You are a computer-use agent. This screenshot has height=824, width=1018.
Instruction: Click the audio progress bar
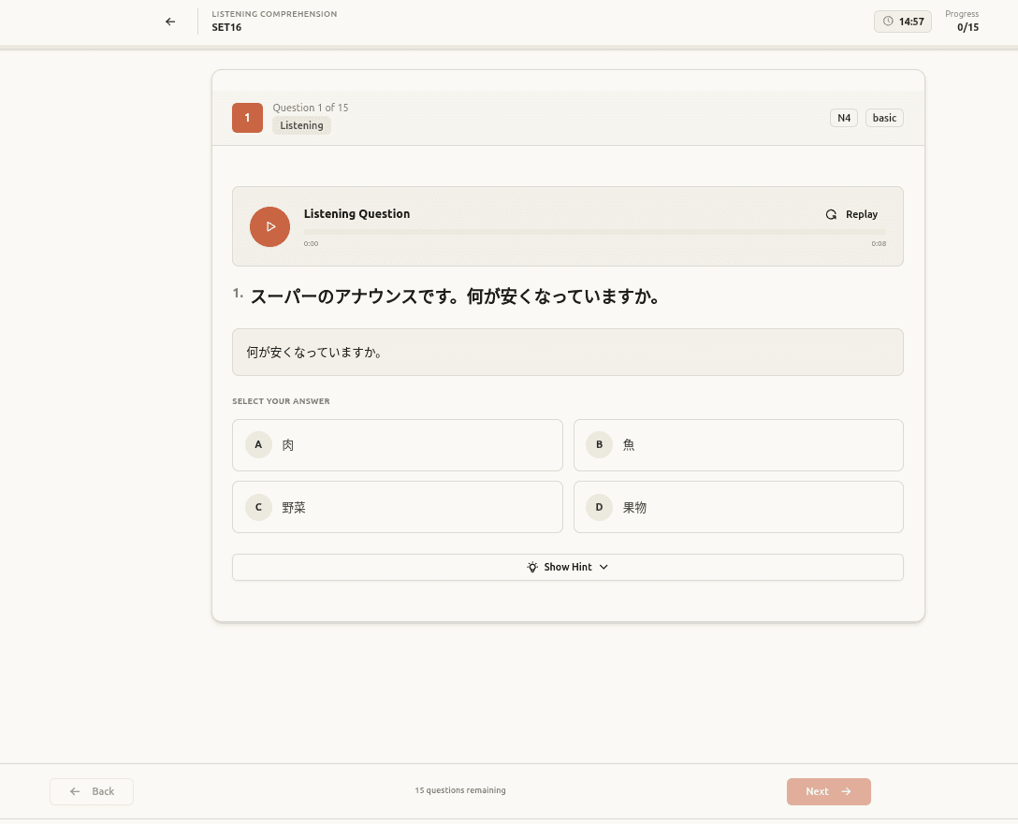point(594,232)
